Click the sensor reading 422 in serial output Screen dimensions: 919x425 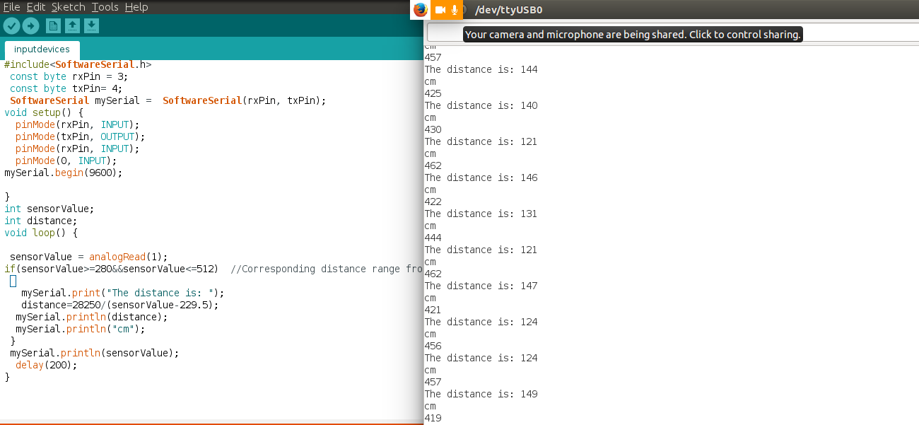point(433,202)
